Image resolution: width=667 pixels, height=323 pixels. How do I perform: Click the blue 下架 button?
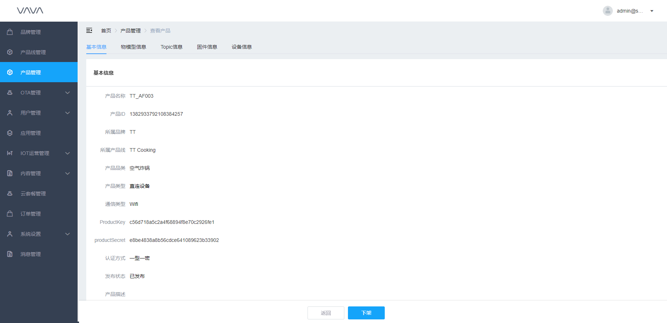[366, 313]
